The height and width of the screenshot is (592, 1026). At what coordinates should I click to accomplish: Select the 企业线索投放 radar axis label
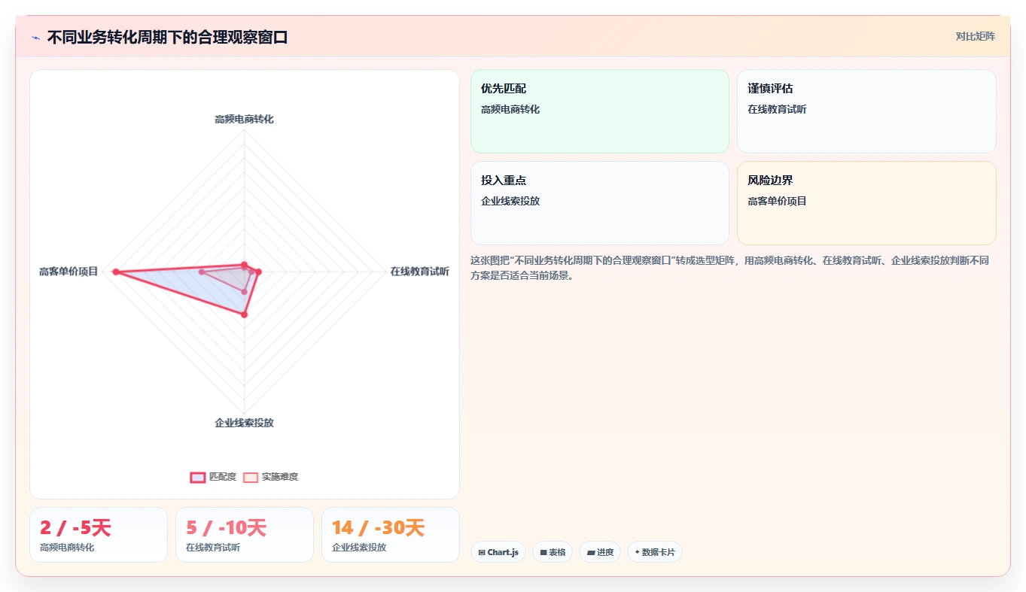click(x=244, y=423)
